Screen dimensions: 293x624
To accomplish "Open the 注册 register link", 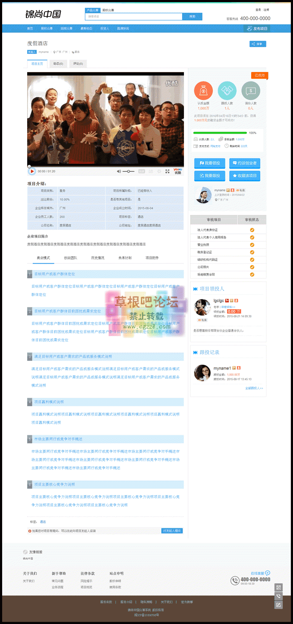I will point(266,9).
